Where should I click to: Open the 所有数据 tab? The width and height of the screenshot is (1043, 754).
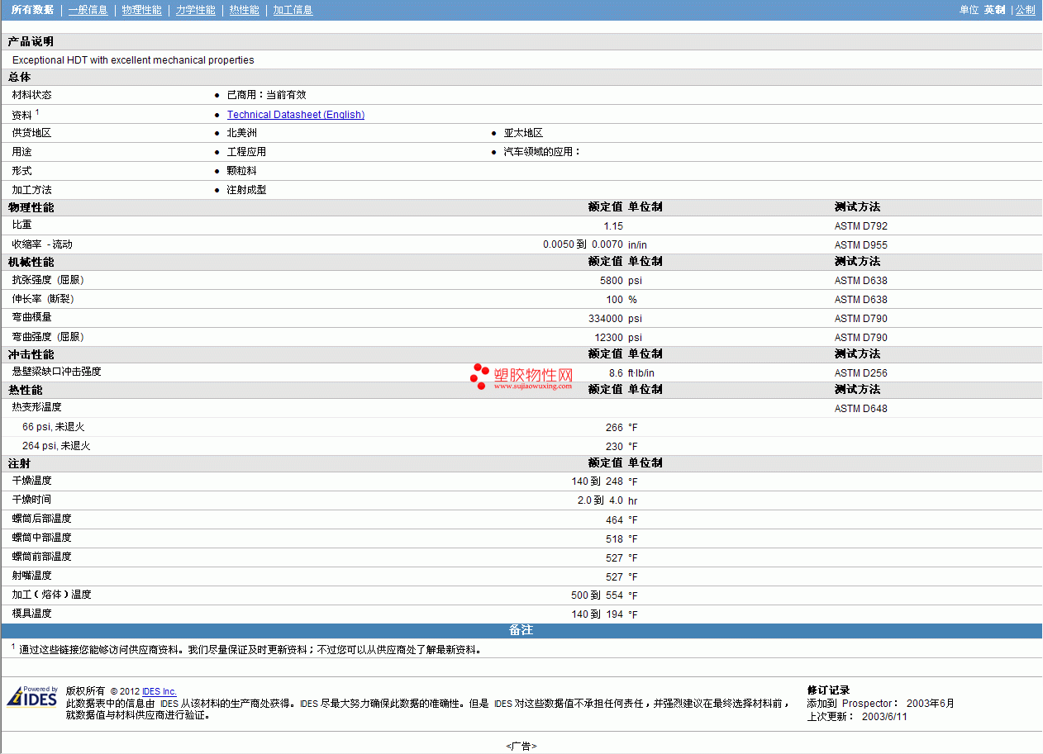(32, 10)
